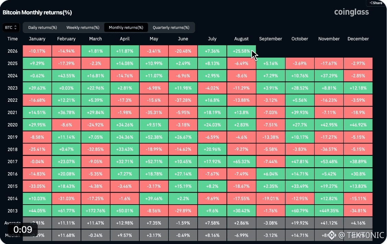This screenshot has width=387, height=244.
Task: Select the 2016 row label
Action: 12,174
